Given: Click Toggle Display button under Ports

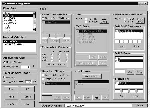Looking at the screenshot, I should tap(104, 20).
